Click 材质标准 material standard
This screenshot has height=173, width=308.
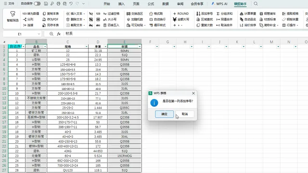pos(268,19)
